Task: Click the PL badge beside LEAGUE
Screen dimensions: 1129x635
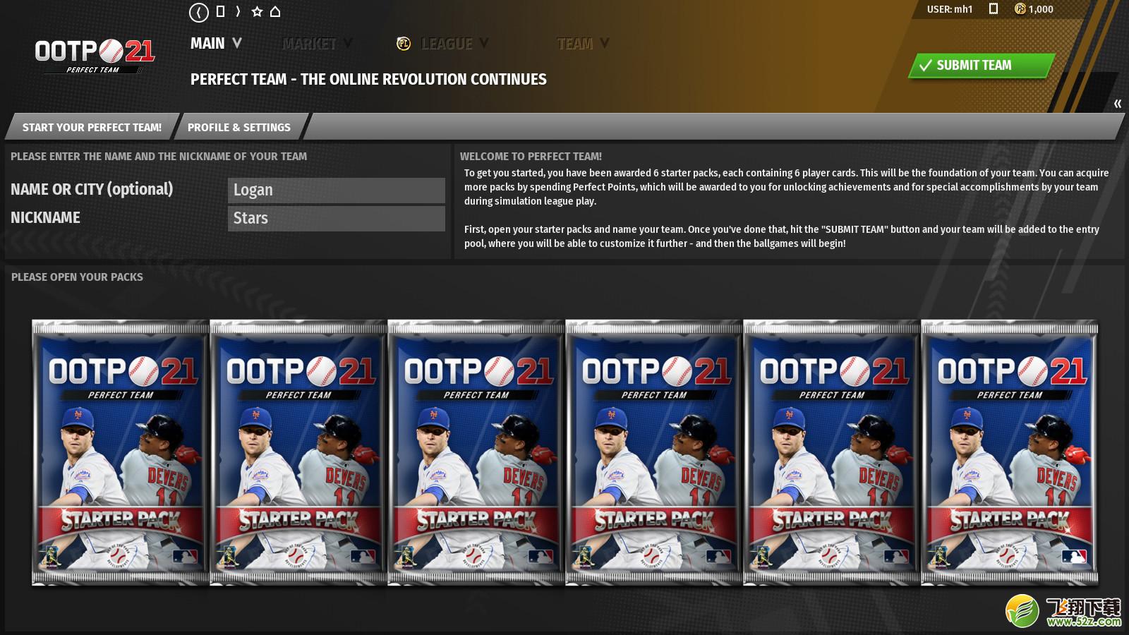Action: coord(404,44)
